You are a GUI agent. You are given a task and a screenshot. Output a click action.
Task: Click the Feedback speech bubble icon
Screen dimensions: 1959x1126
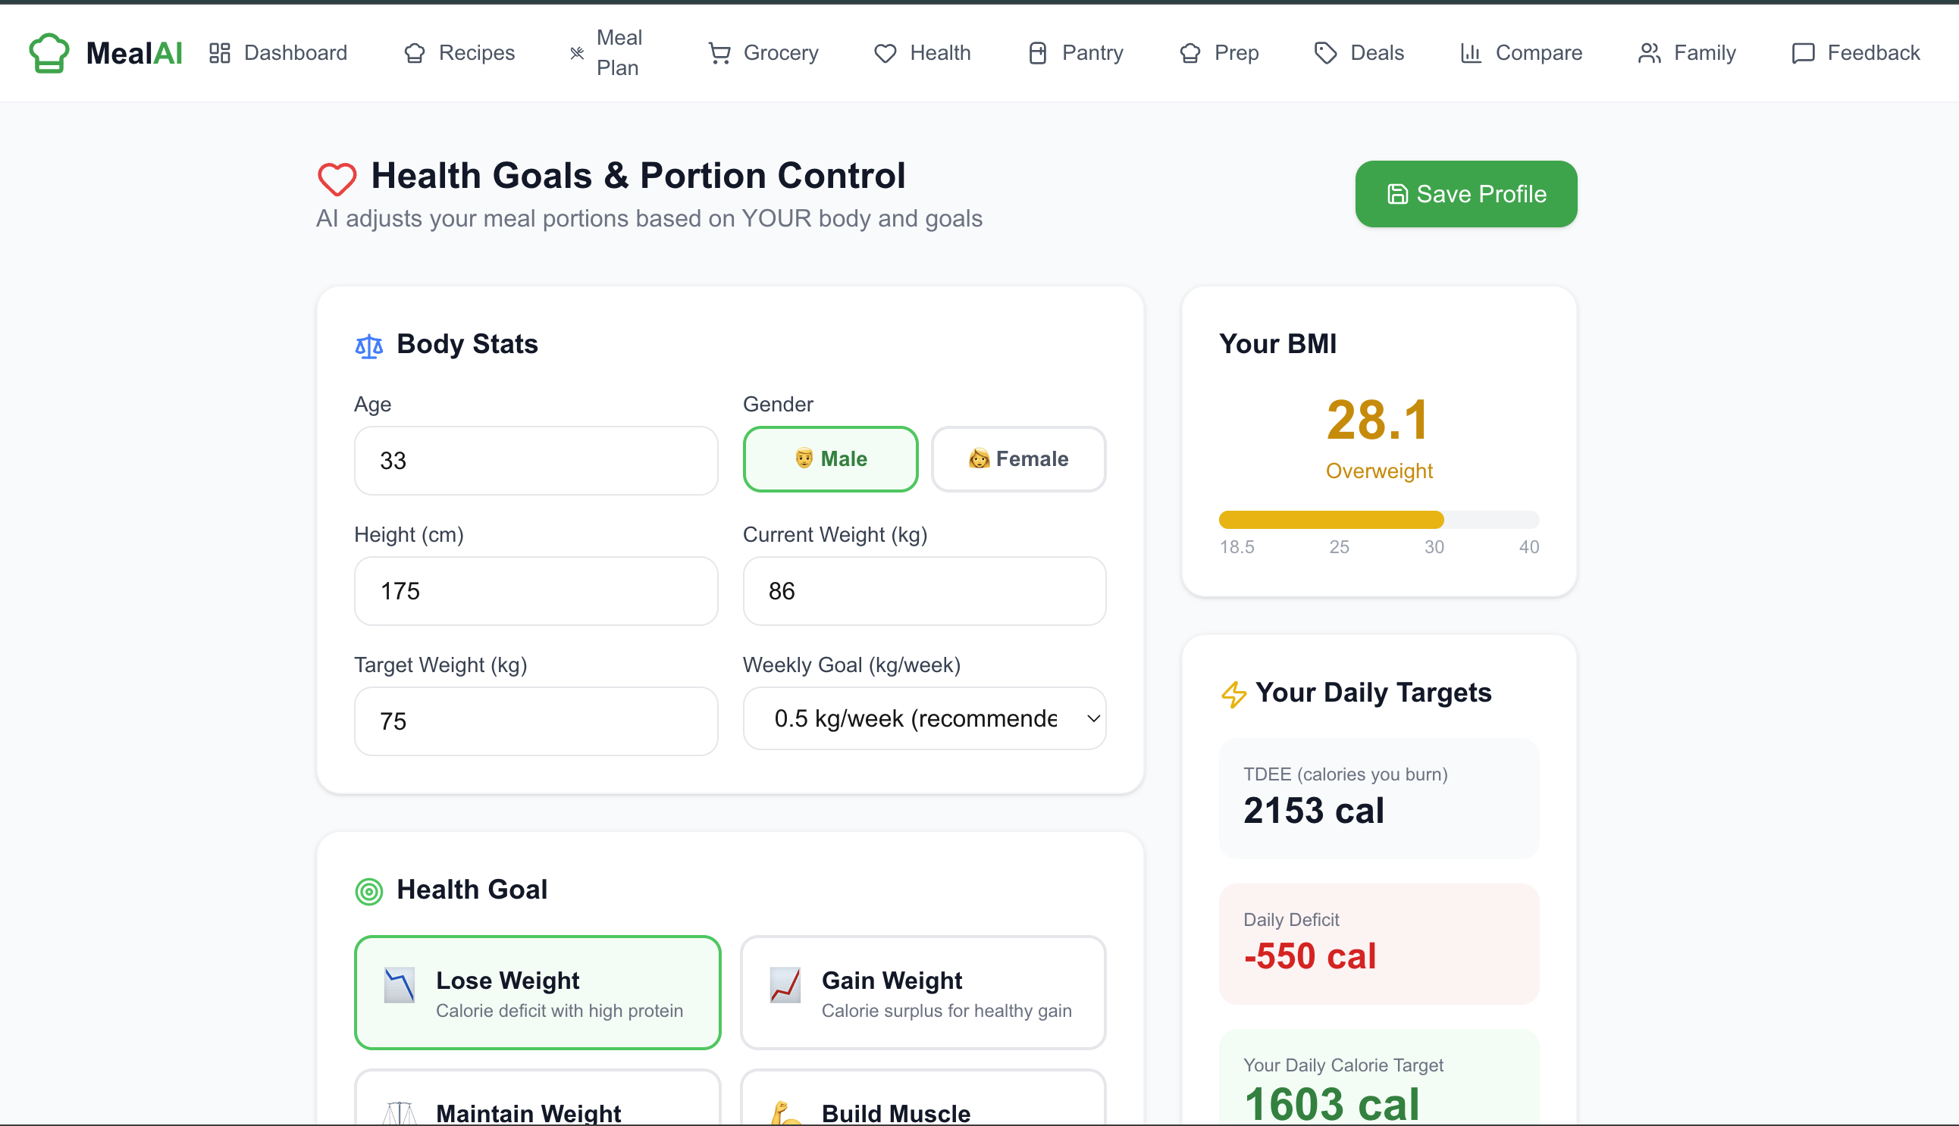tap(1803, 52)
